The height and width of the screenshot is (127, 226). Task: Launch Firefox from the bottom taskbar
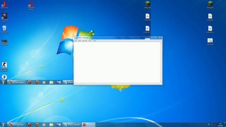(x=37, y=125)
